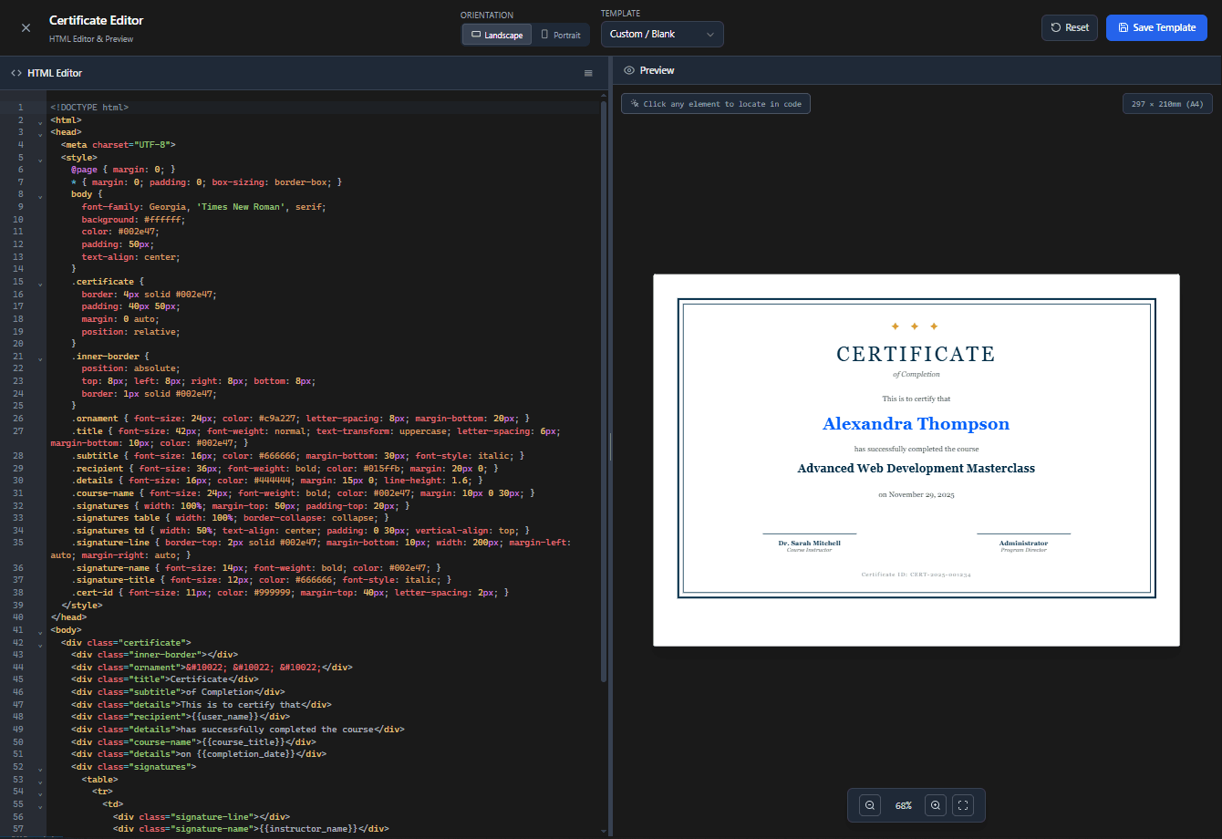Fold the .certificate rule on line 15
The image size is (1222, 839).
pos(40,284)
